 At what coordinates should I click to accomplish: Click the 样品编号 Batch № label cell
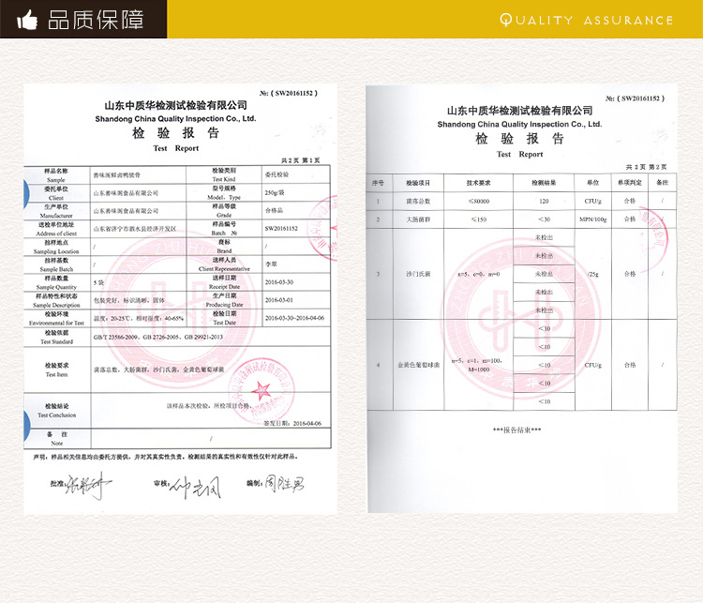pos(224,229)
